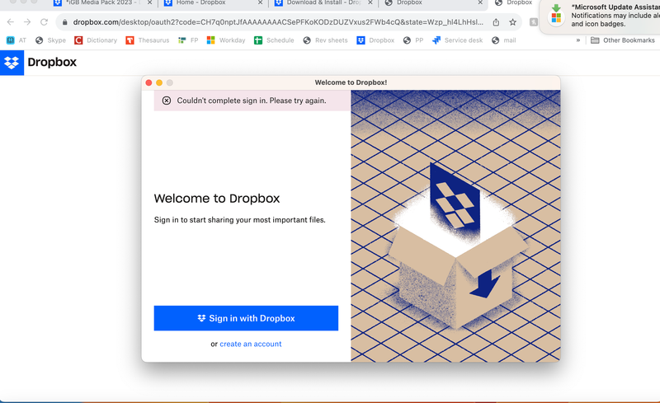Click the share icon in address bar
Screen dimensions: 660x403
tap(496, 22)
